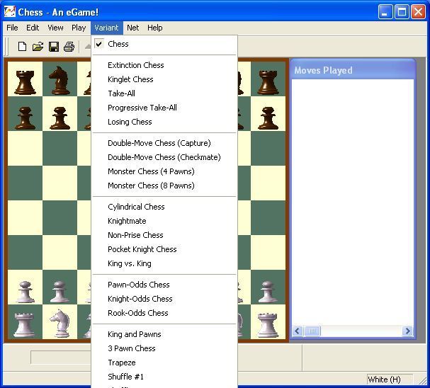Open the Help menu
430x388 pixels.
(x=155, y=28)
